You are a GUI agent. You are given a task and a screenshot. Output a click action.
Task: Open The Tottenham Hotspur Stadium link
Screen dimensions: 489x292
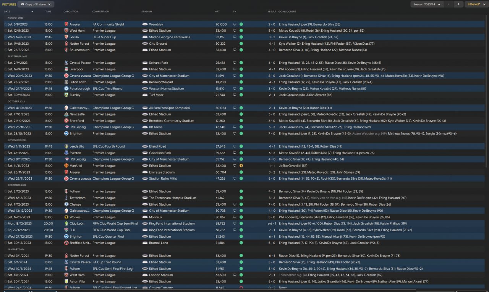[173, 198]
